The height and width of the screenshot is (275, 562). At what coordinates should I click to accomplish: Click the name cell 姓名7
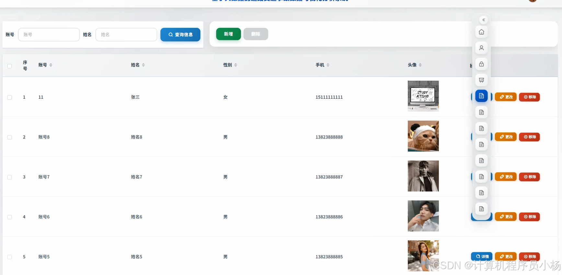(x=136, y=177)
